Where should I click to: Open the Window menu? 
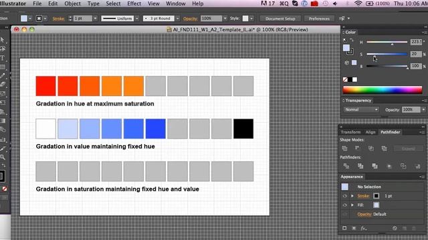(175, 3)
